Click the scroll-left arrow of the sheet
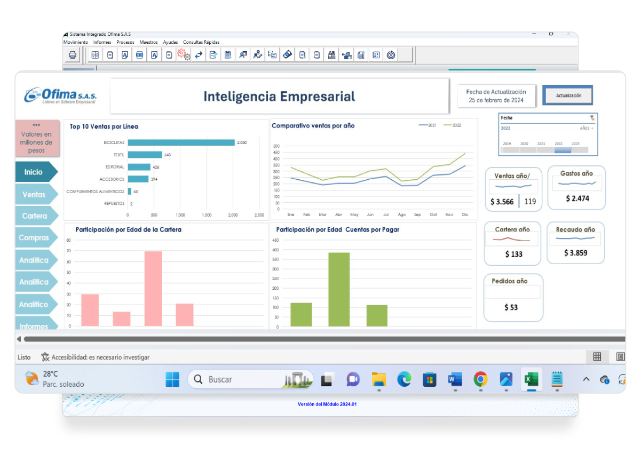641x462 pixels. point(19,339)
